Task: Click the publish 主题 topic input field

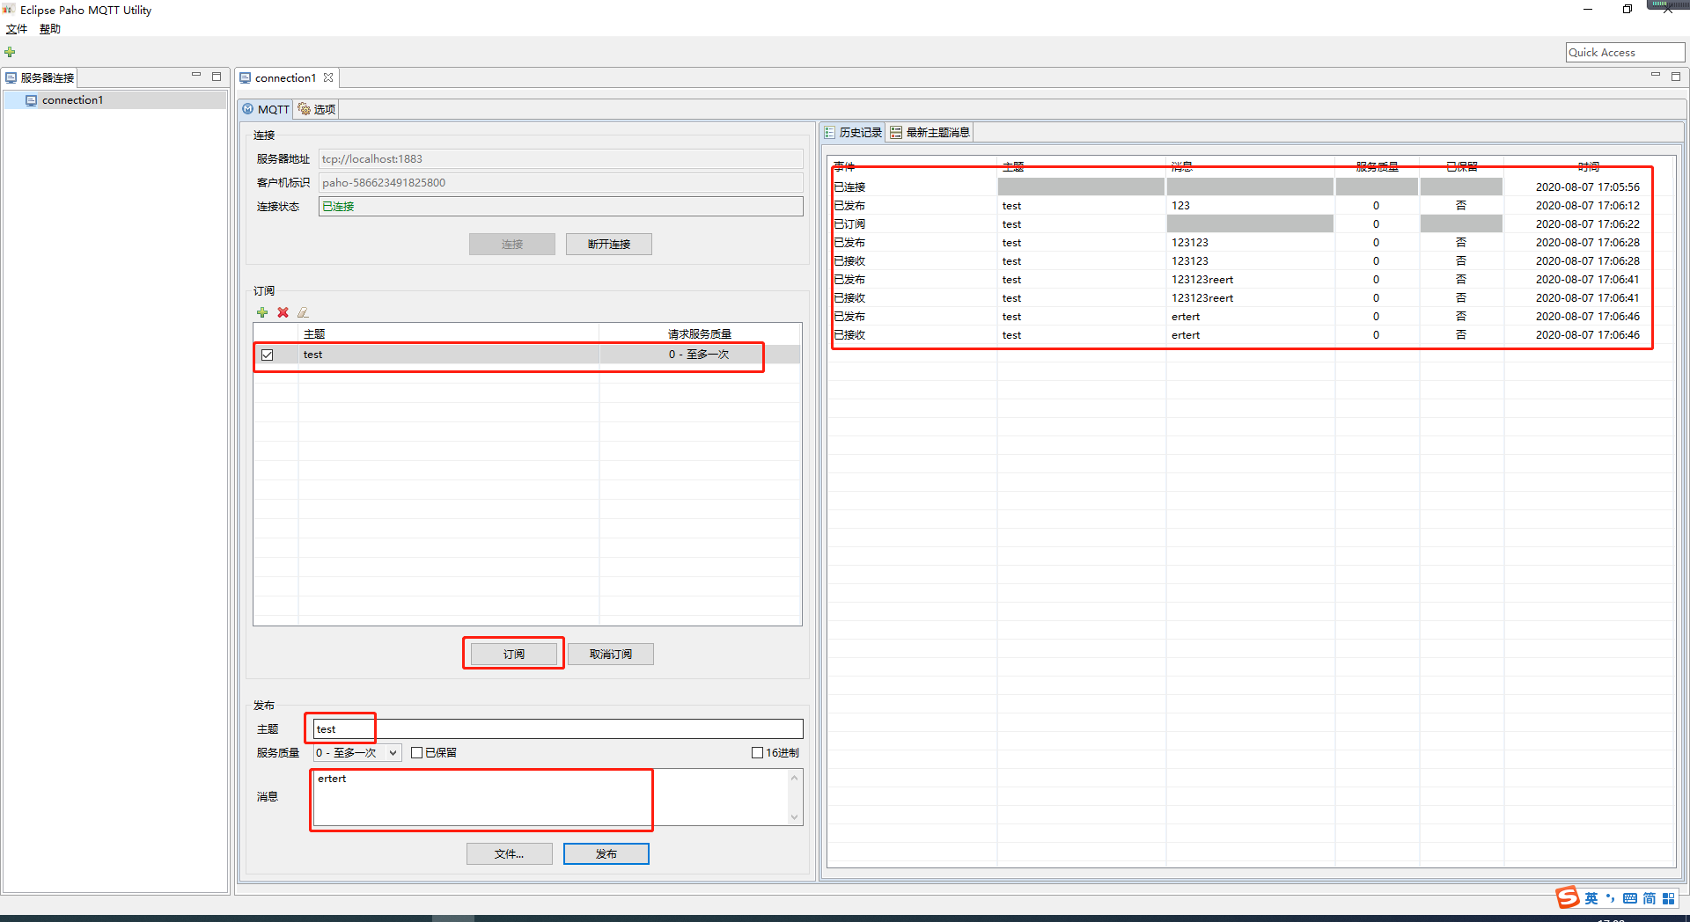Action: [558, 728]
